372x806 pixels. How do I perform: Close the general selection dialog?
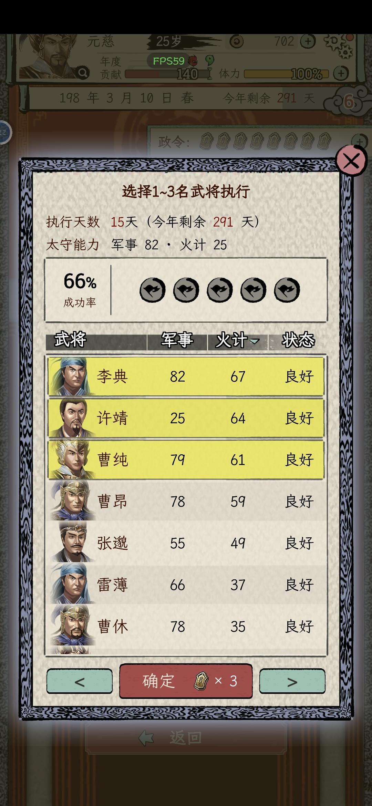point(351,161)
